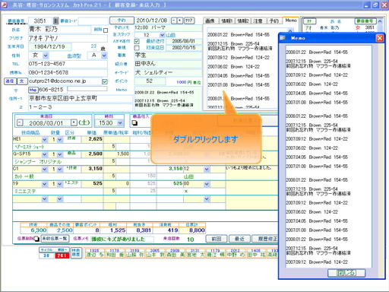Click the Map button beside postal code
This screenshot has height=292, width=389.
33,90
